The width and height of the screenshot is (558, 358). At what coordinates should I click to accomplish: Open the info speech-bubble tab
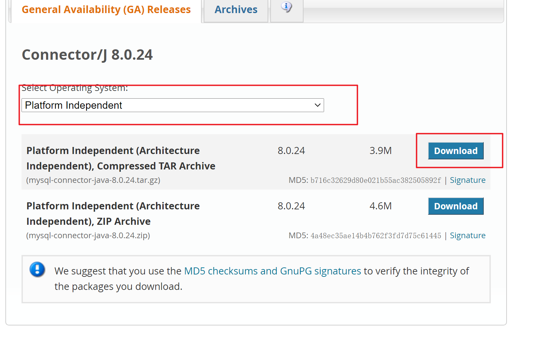[287, 8]
